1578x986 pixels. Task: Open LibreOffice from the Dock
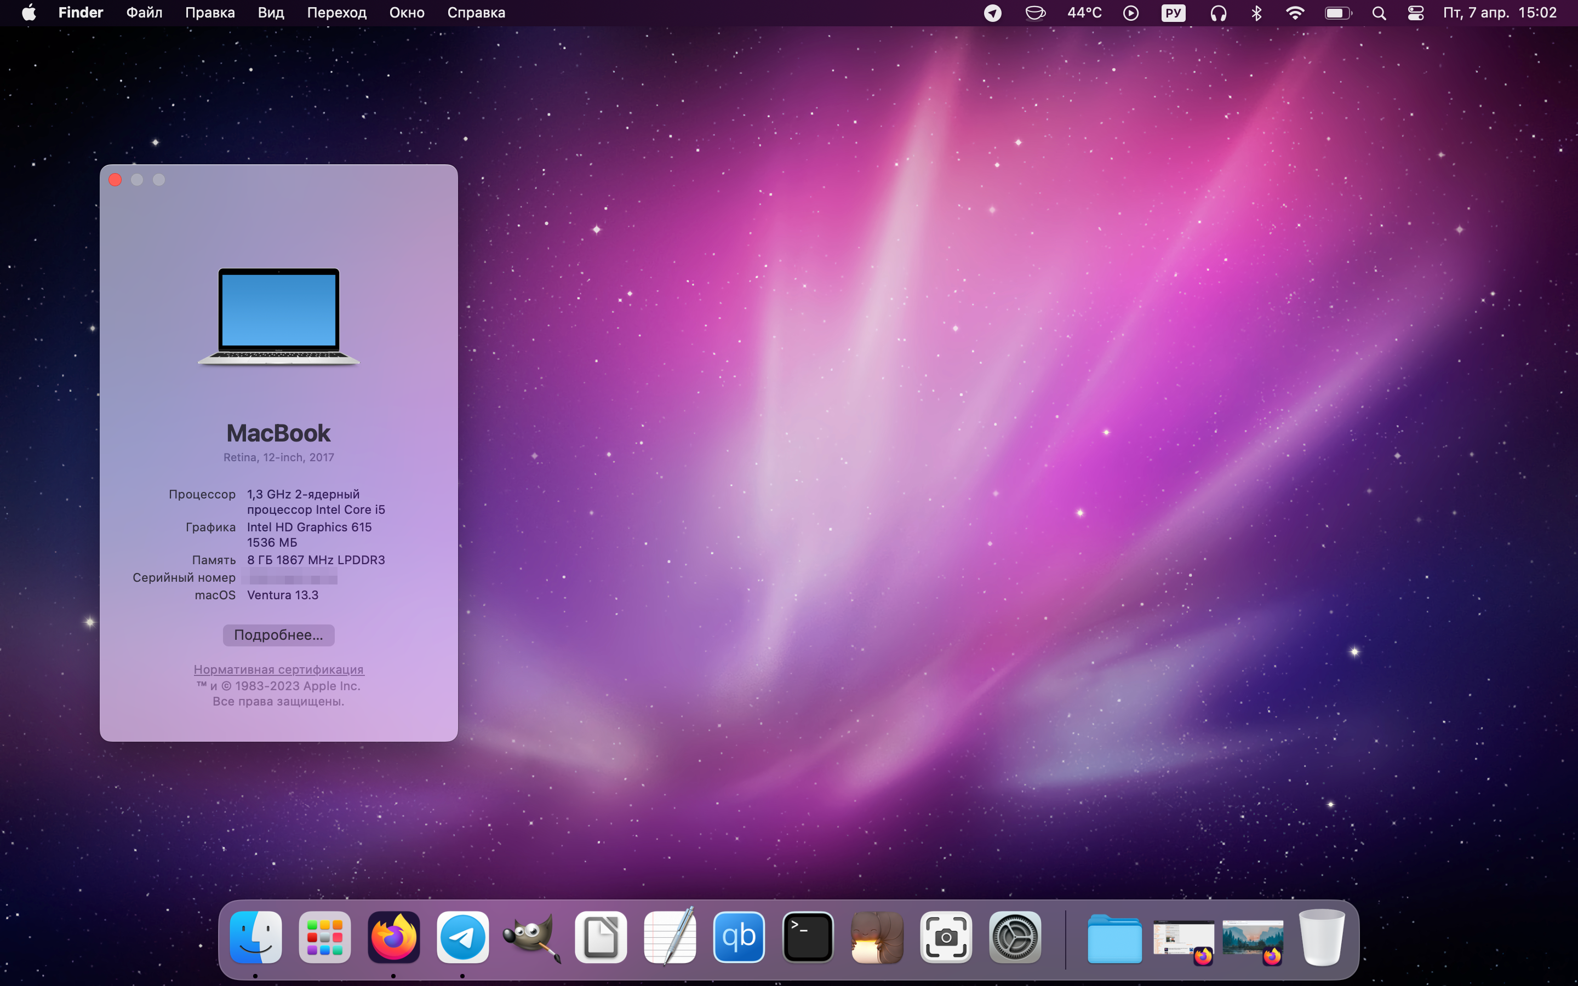[601, 938]
